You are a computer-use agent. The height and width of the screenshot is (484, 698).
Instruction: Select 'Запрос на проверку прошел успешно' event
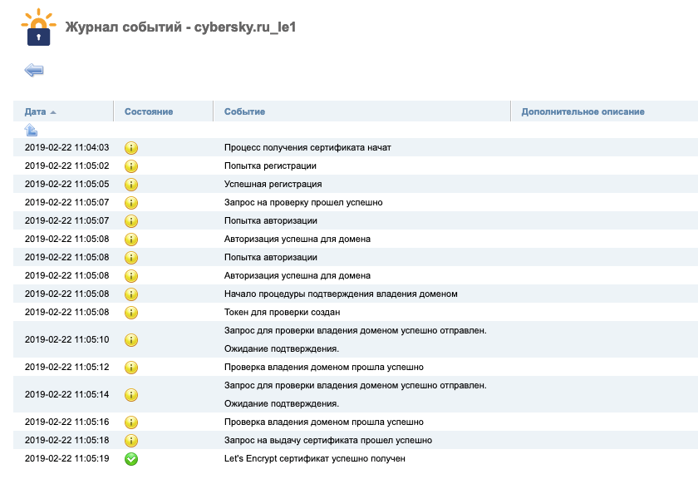(303, 202)
